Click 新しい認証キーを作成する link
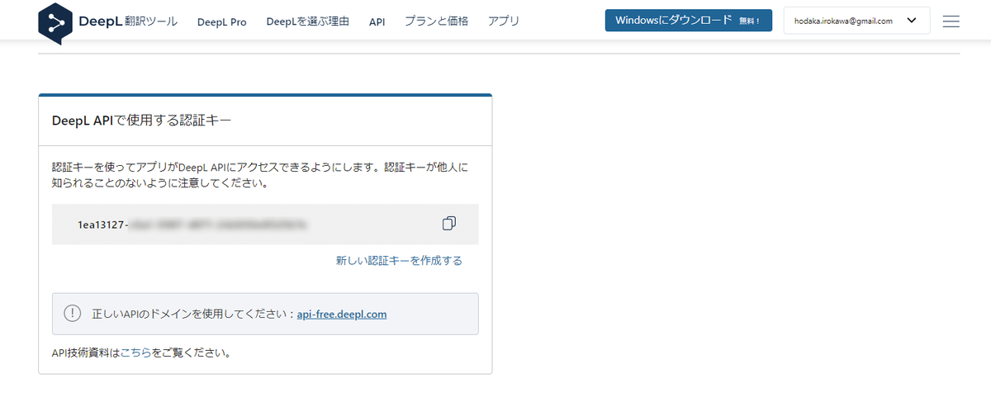Viewport: 991px width, 402px height. (399, 261)
